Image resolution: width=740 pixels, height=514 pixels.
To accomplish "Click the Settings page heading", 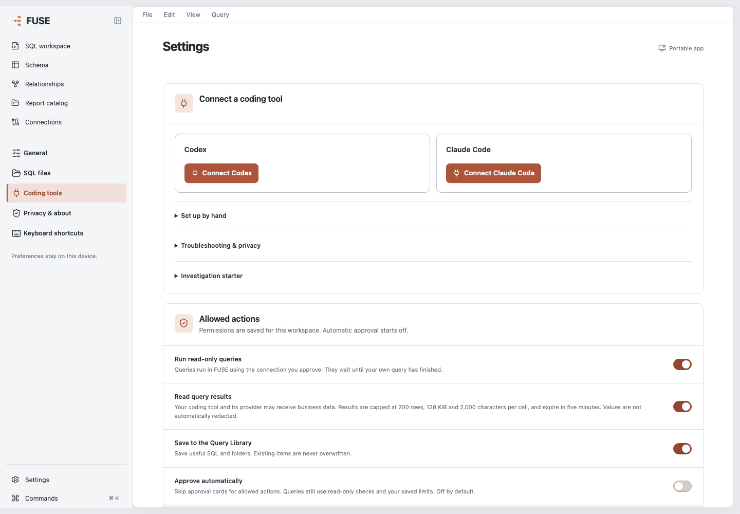I will tap(186, 47).
